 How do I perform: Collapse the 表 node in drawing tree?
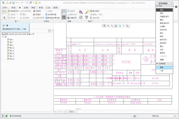[x=3, y=37]
